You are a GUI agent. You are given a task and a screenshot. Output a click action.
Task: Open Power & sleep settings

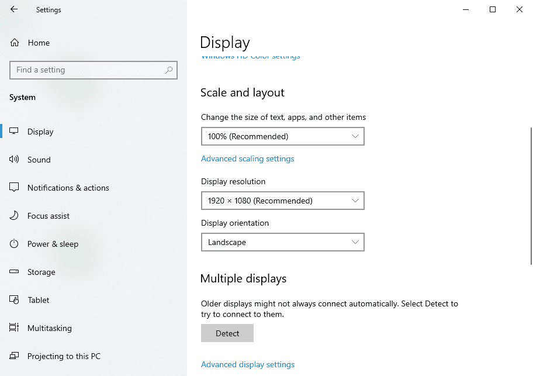(53, 244)
